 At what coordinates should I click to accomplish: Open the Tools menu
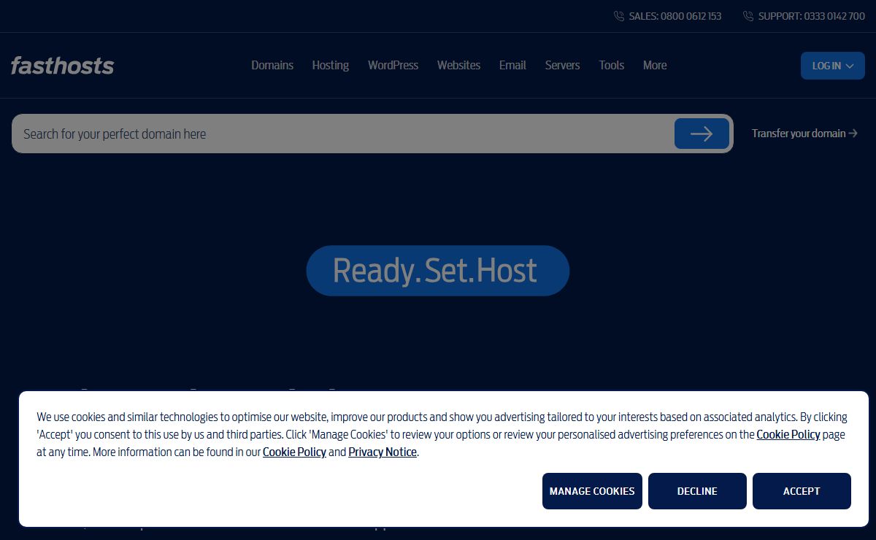point(612,65)
